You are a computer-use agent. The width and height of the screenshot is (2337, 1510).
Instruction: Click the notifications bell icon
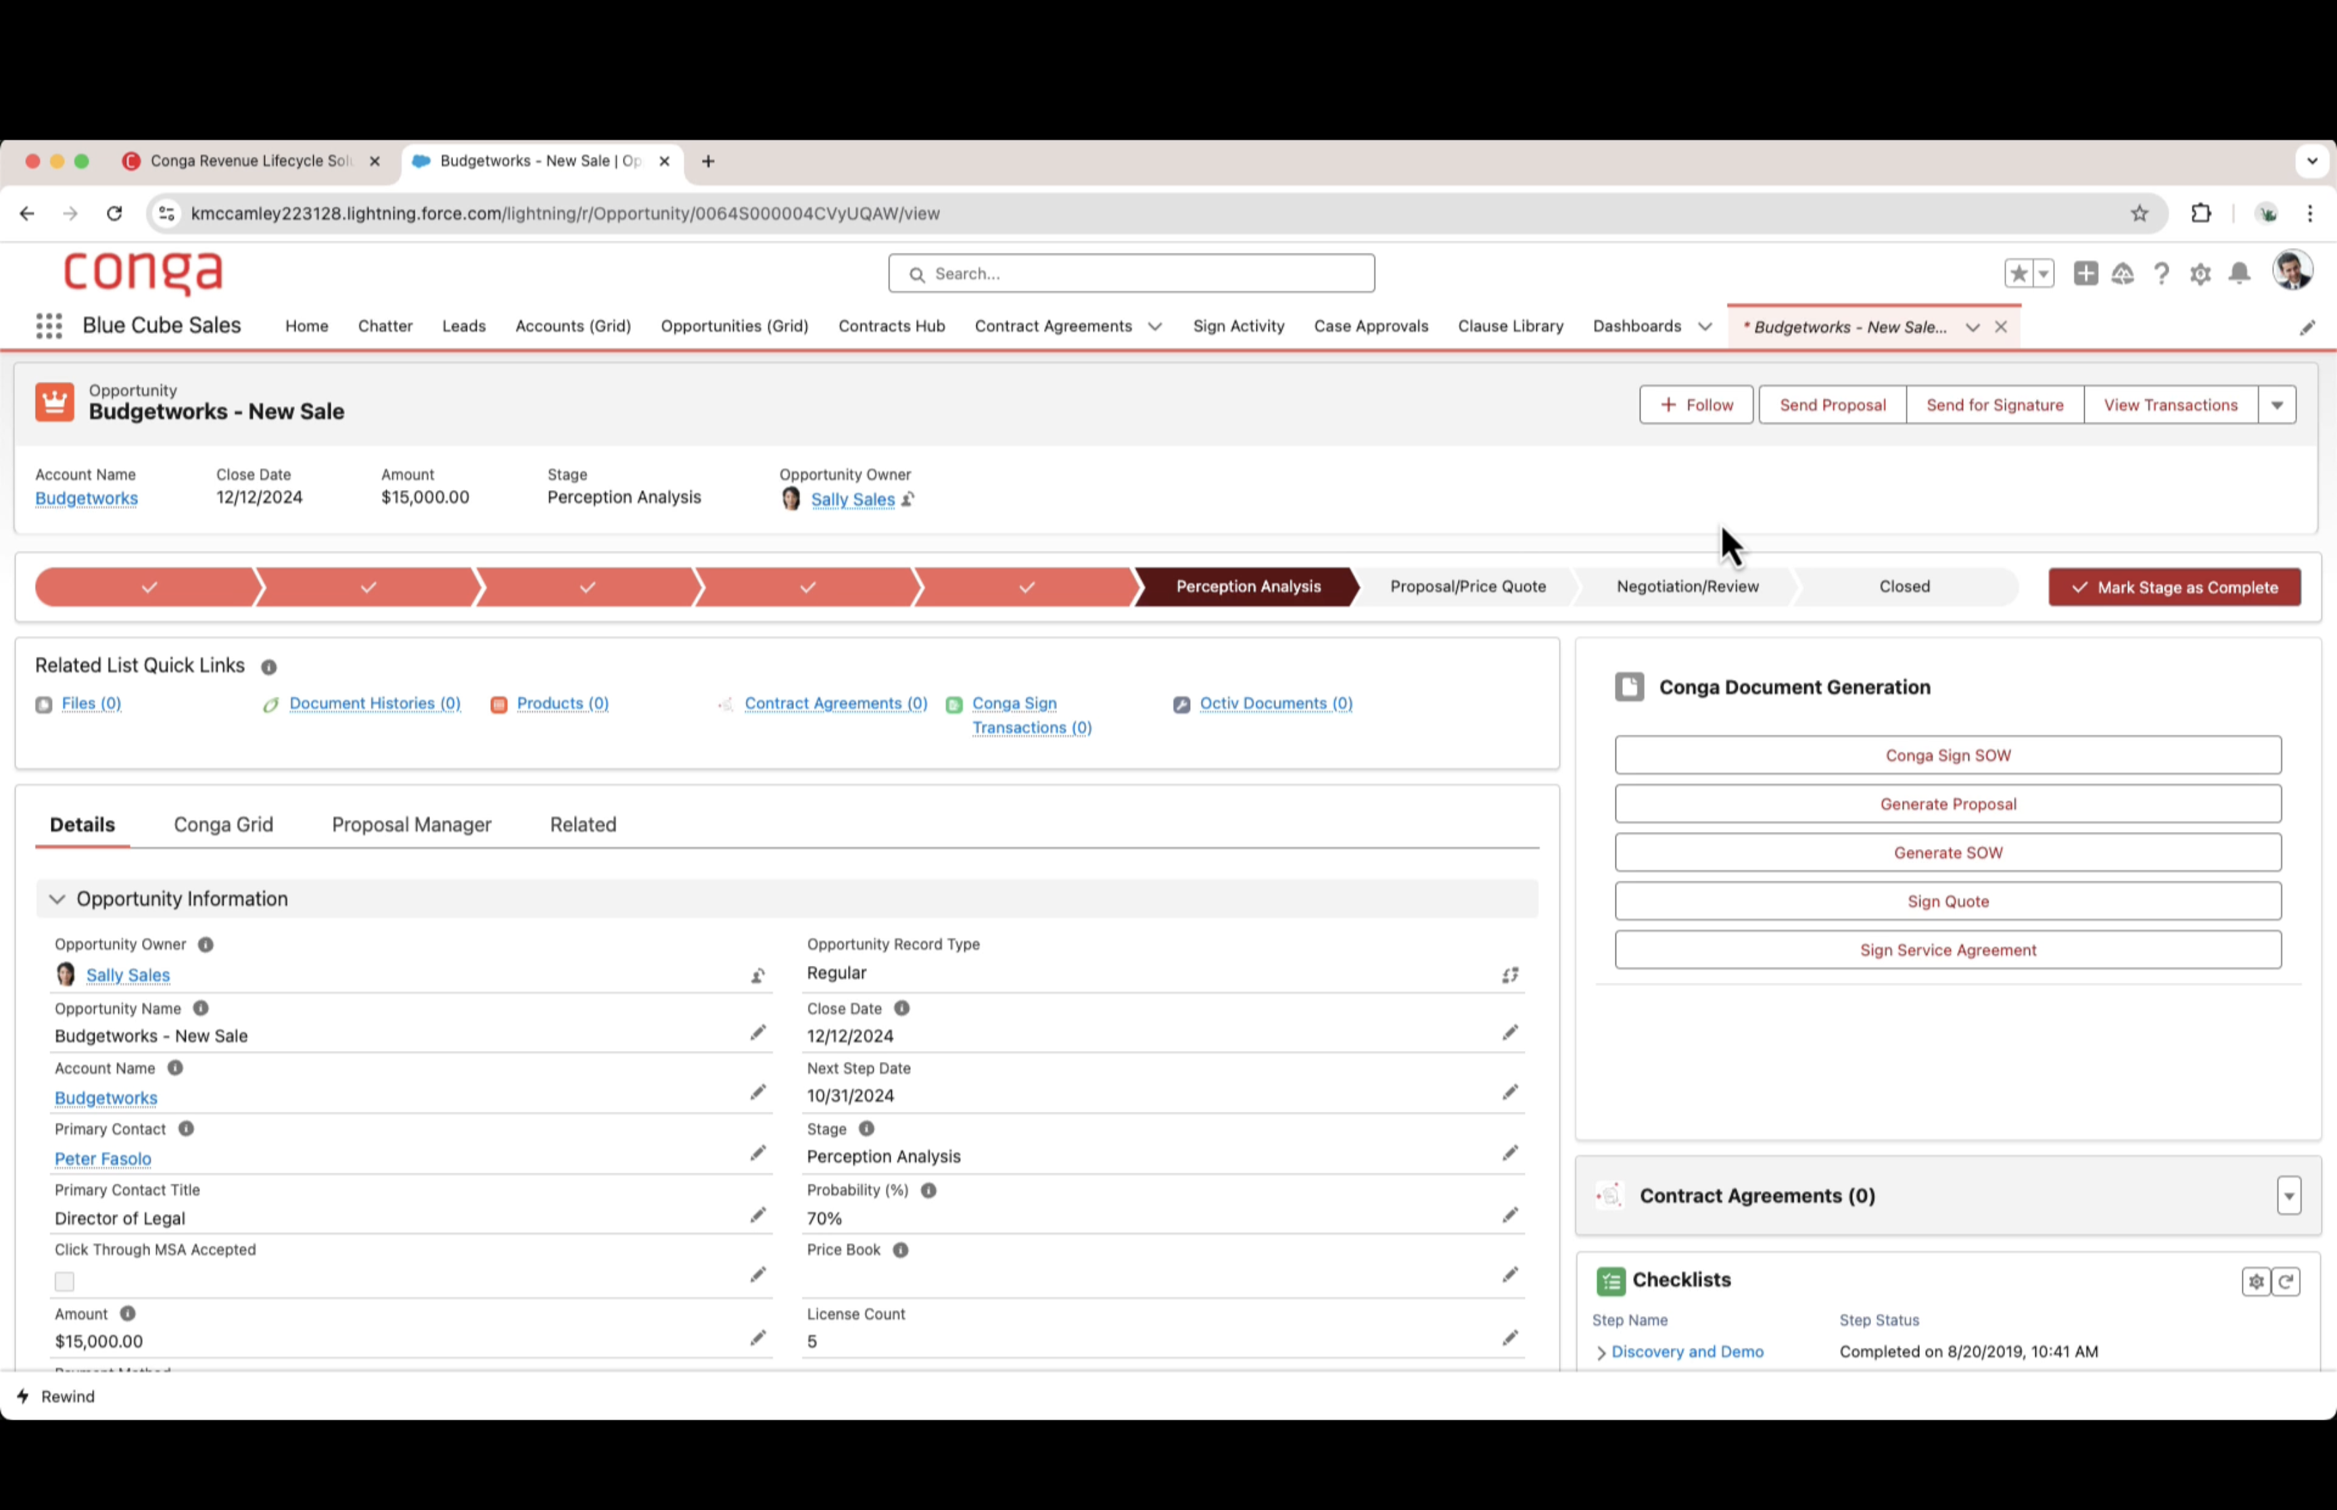coord(2239,274)
